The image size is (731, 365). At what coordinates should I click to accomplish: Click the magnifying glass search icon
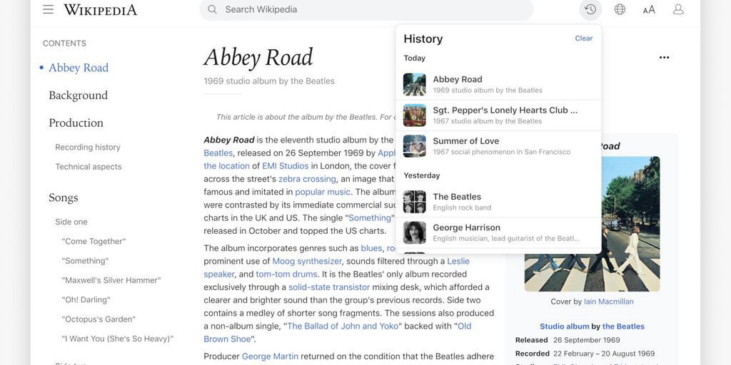click(x=212, y=9)
